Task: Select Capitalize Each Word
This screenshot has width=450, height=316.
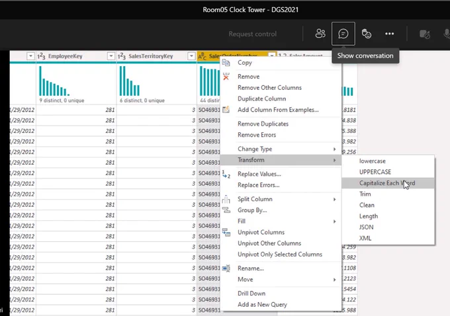Action: click(x=388, y=183)
